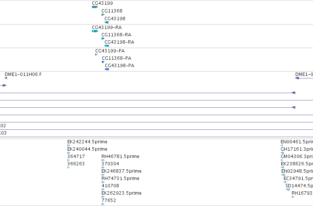313x206 pixels.
Task: Click the CG43199-RA transcript glyph
Action: [x=95, y=31]
